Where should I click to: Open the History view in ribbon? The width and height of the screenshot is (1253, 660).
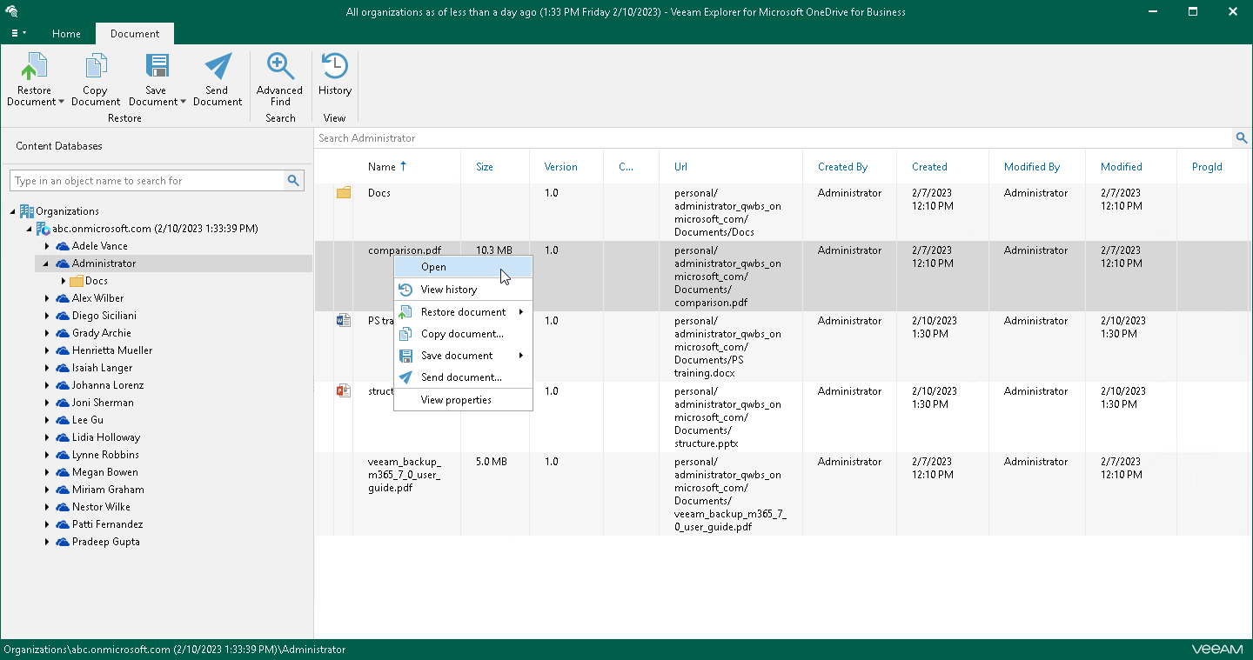click(x=335, y=74)
